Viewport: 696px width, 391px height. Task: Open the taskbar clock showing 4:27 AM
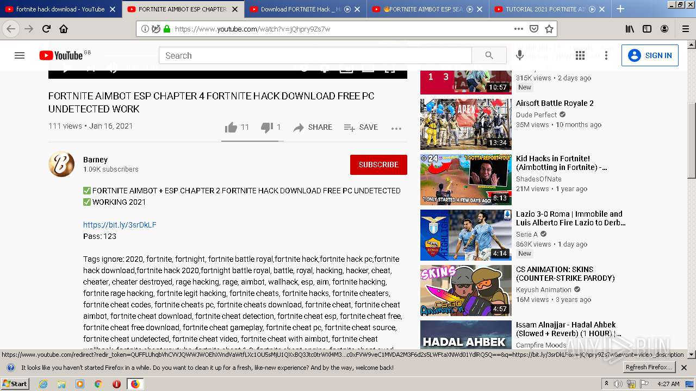tap(668, 384)
